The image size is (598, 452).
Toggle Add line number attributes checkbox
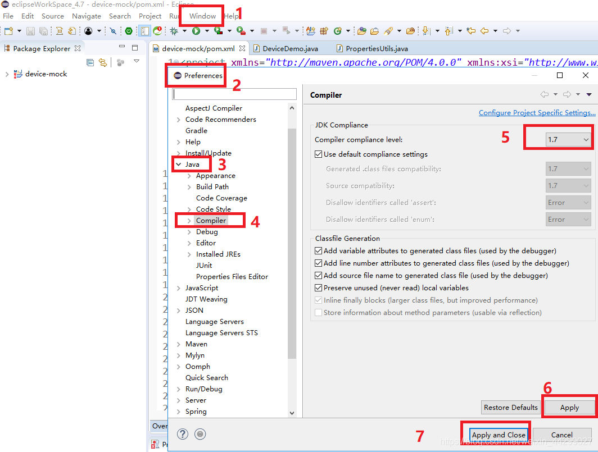(x=318, y=263)
